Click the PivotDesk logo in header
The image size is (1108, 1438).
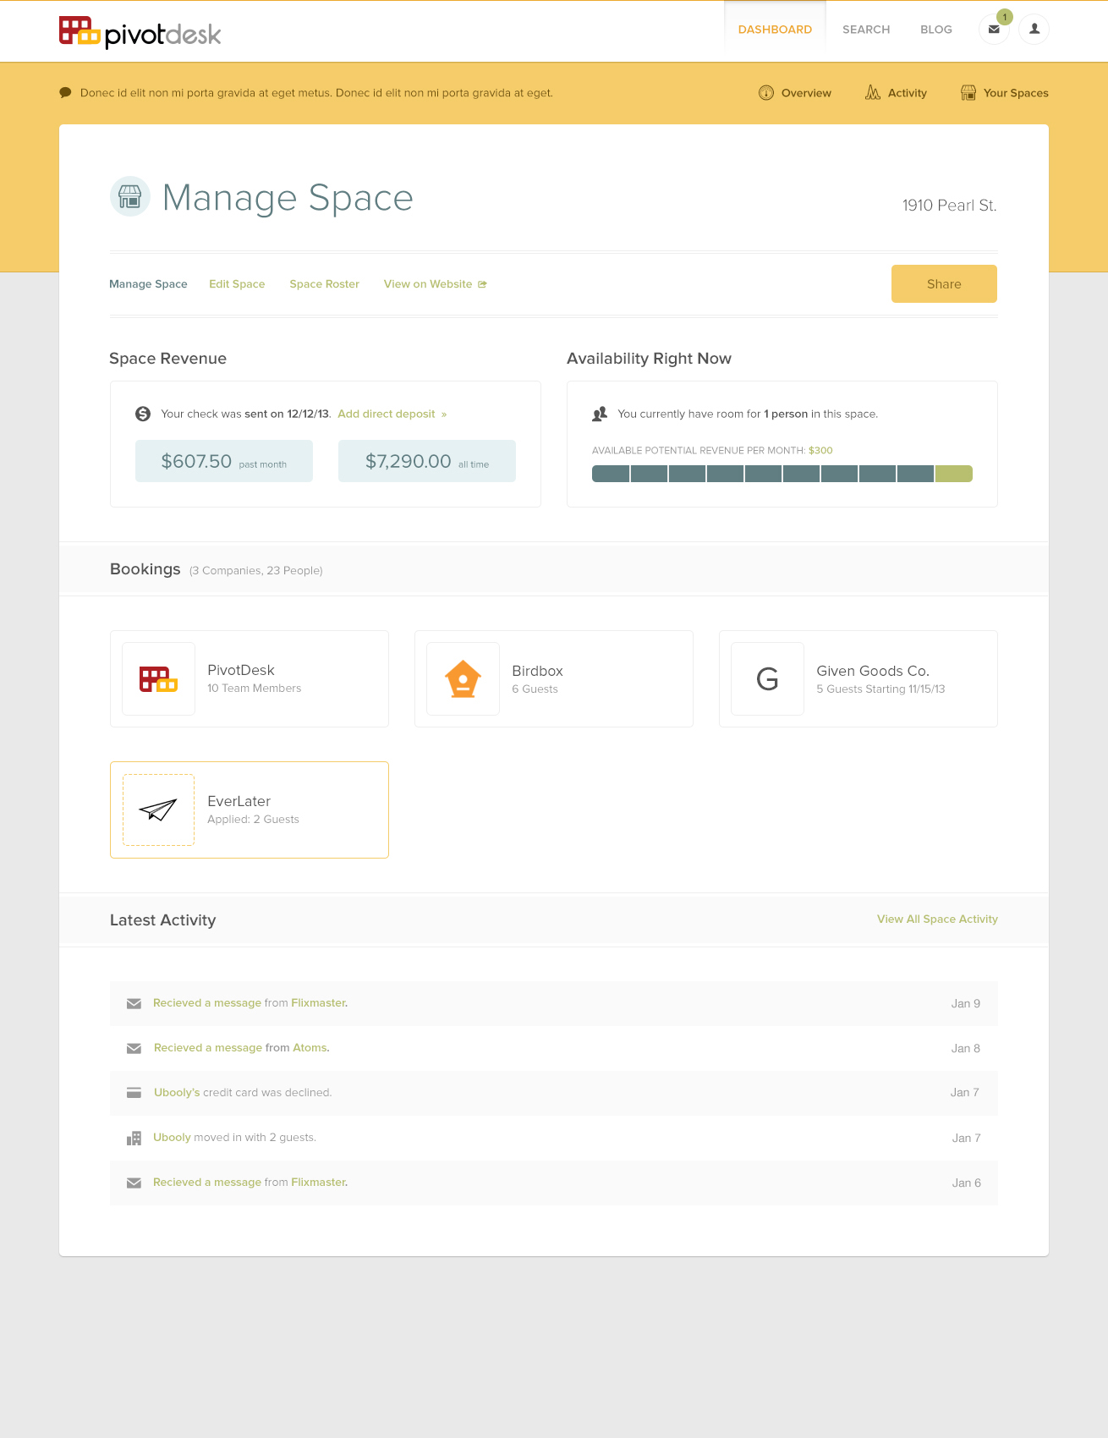(x=140, y=32)
